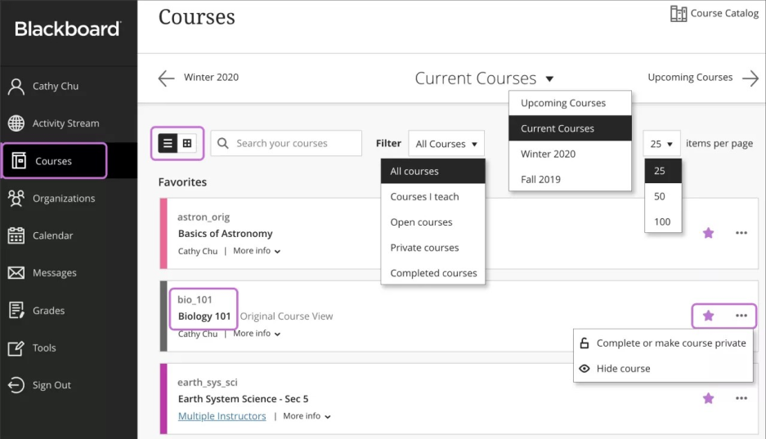766x439 pixels.
Task: Open the 25 items per page dropdown
Action: (x=661, y=144)
